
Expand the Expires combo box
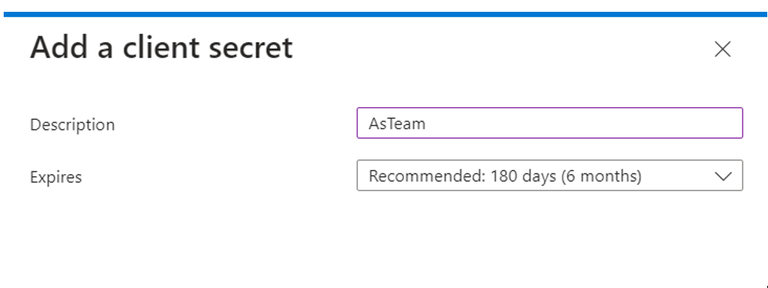click(549, 175)
